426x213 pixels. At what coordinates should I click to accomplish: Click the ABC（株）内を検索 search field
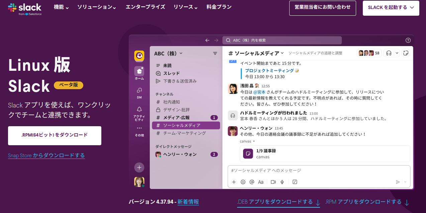(282, 40)
